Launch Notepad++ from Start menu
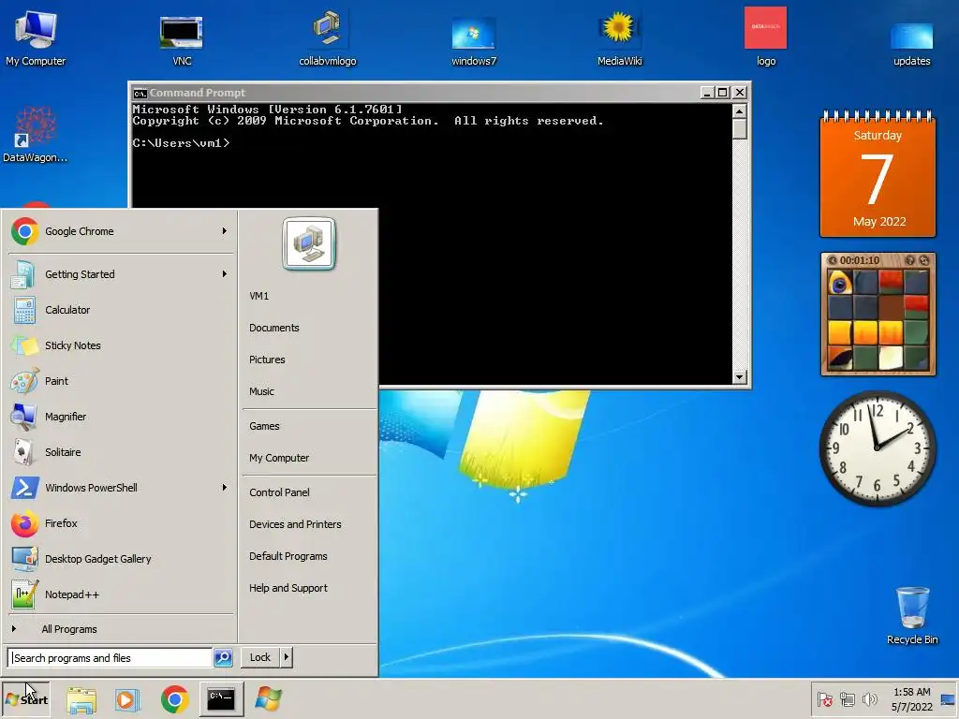Viewport: 959px width, 719px height. [121, 594]
